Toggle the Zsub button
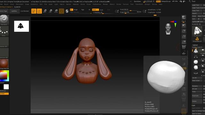The height and width of the screenshot is (115, 205). click(102, 10)
